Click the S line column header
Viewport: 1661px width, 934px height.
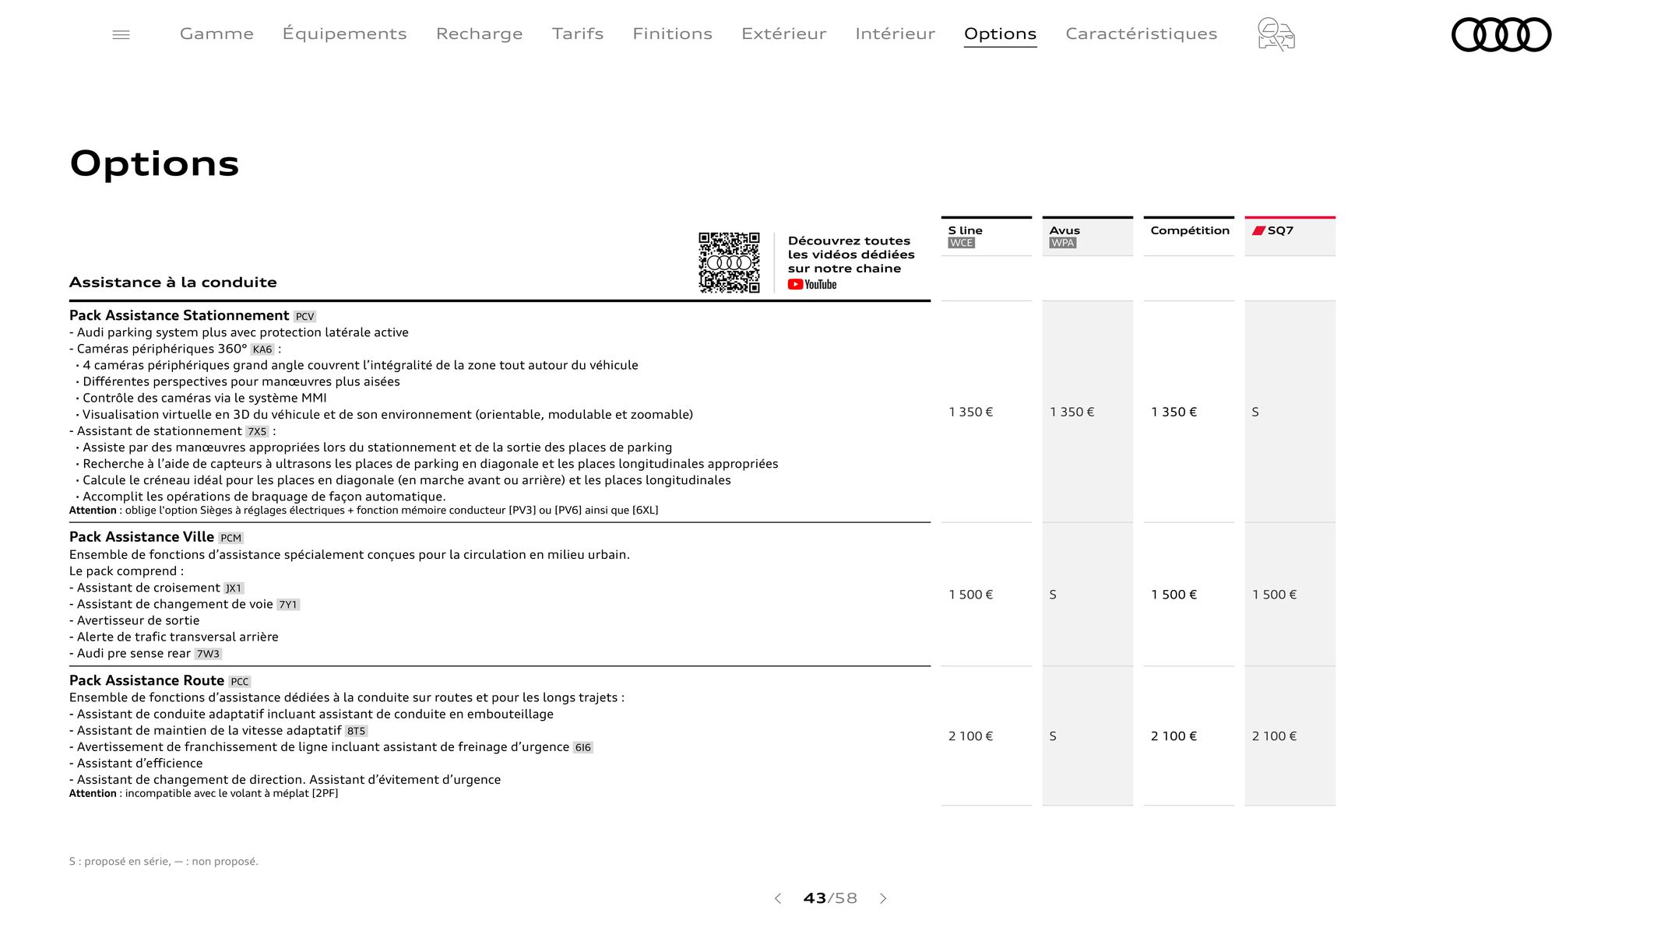986,236
